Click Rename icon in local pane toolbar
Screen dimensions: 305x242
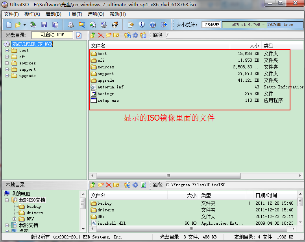tap(116, 185)
